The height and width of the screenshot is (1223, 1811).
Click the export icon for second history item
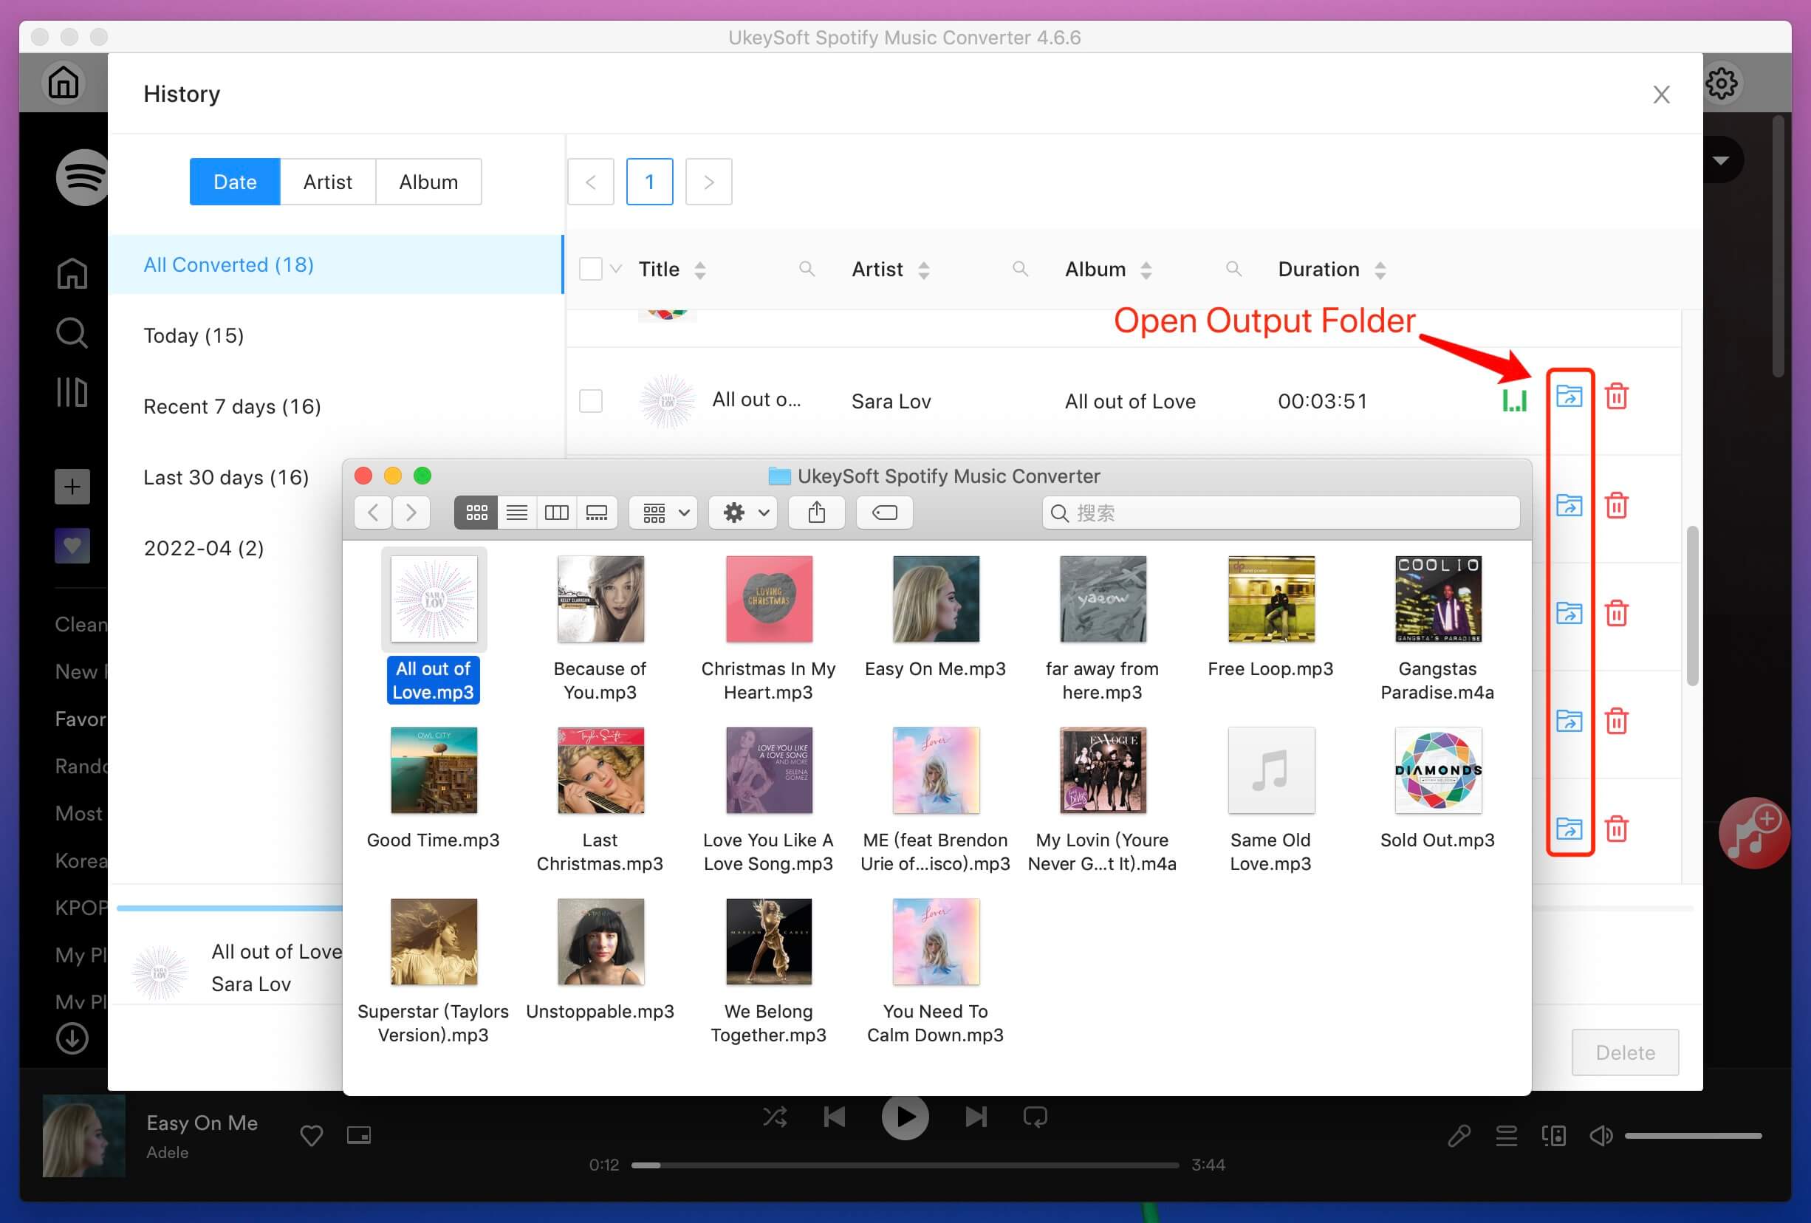point(1568,507)
